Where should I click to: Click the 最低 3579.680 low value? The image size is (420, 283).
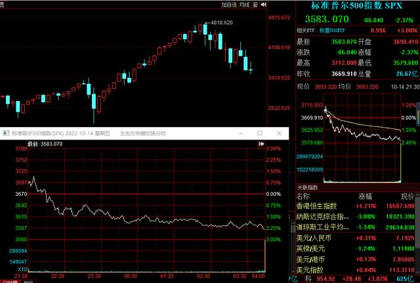click(406, 63)
